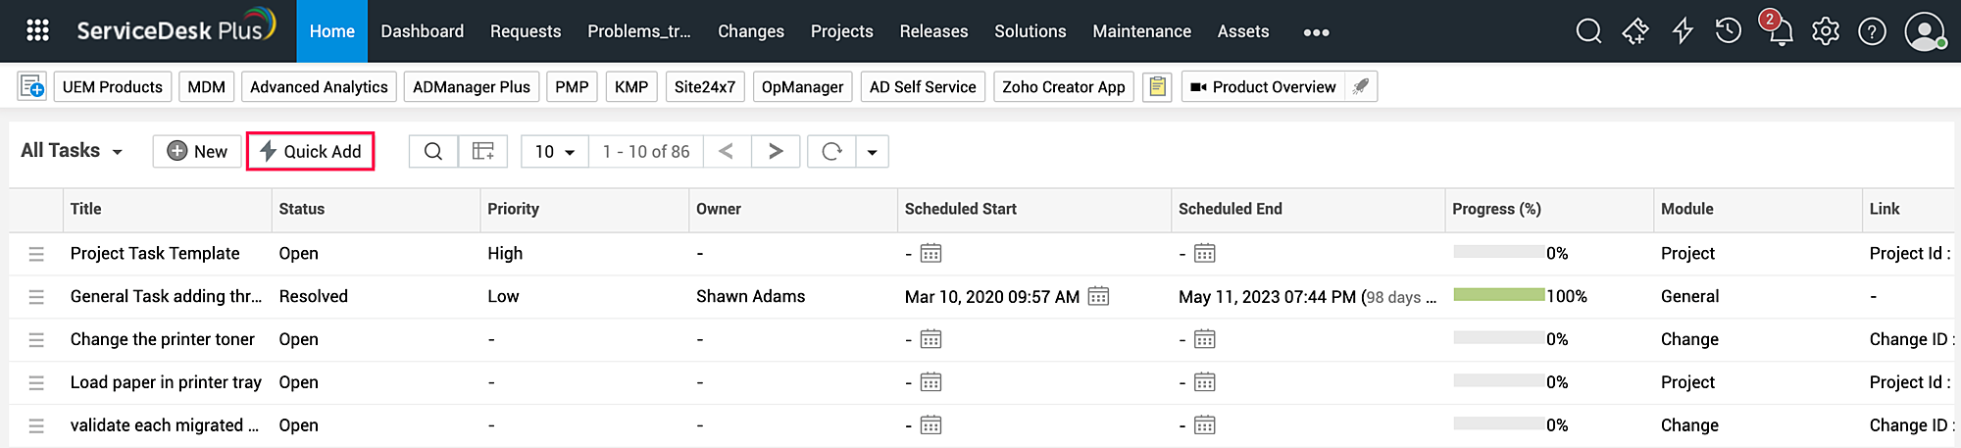Screen dimensions: 1961x448
Task: Click the Quick Add button
Action: [x=310, y=151]
